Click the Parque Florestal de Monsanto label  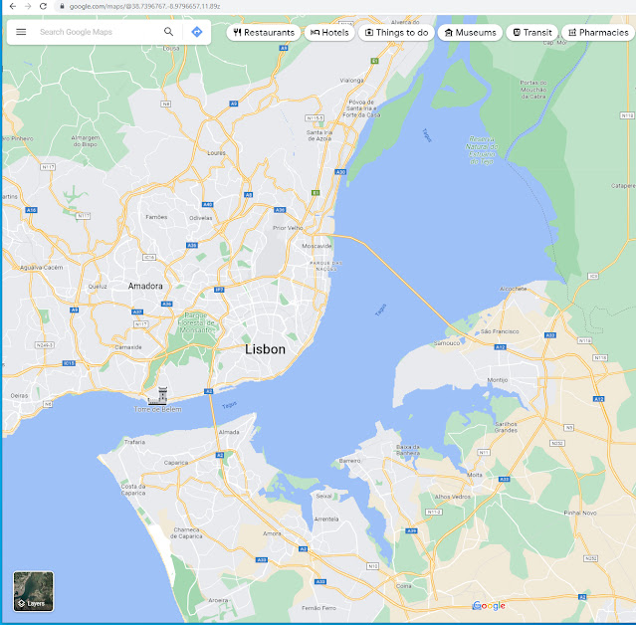click(196, 322)
